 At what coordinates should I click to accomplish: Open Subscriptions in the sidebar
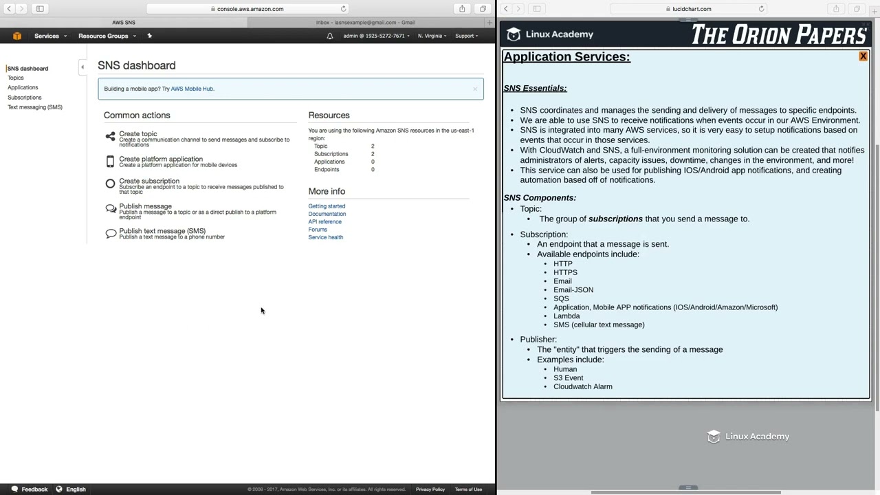coord(25,98)
